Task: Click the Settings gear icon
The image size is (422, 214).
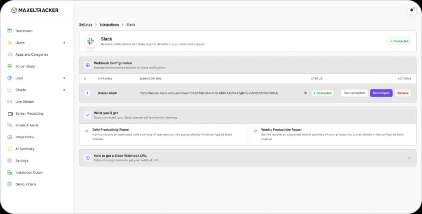Action: tap(10, 161)
